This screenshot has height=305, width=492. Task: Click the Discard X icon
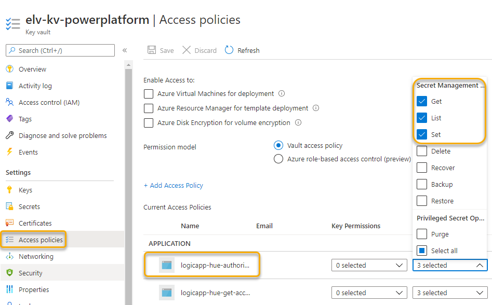coord(187,50)
